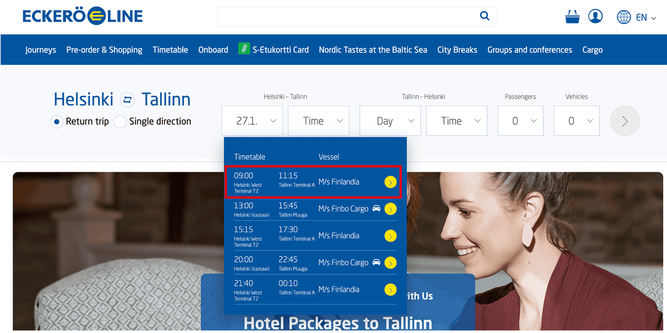Click the 22:45 Tallinn Muuga arrival
The image size is (667, 333).
(293, 263)
